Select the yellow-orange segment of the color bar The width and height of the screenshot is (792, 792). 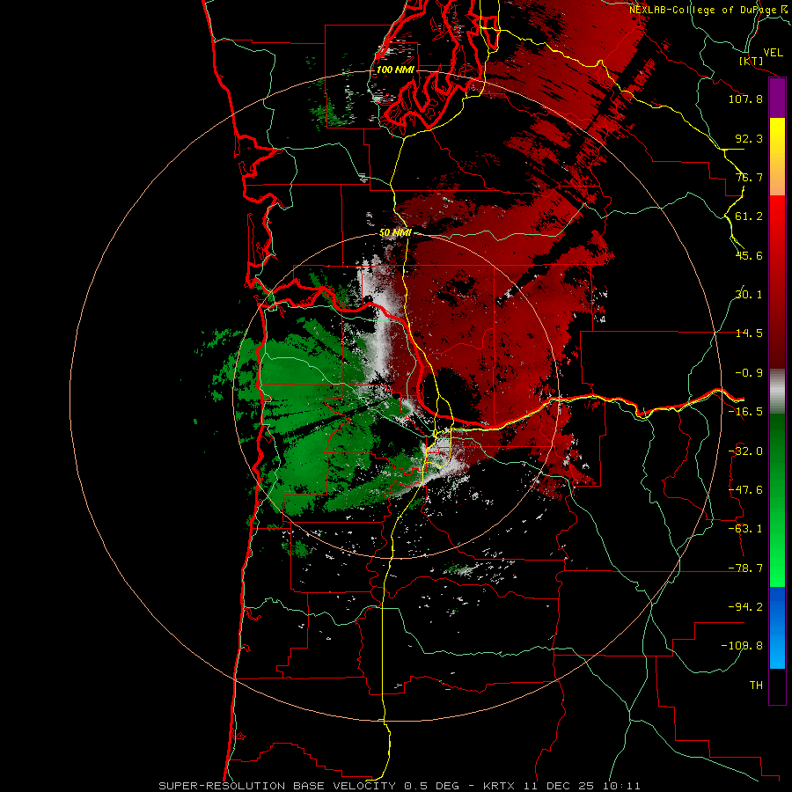(777, 157)
